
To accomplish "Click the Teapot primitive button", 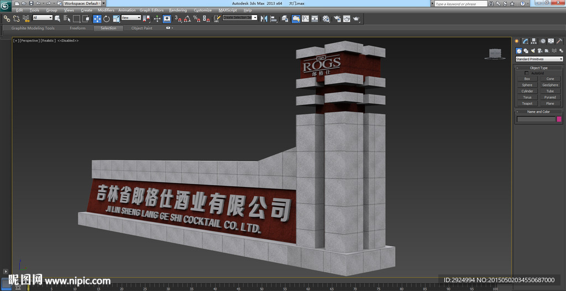I will coord(527,103).
